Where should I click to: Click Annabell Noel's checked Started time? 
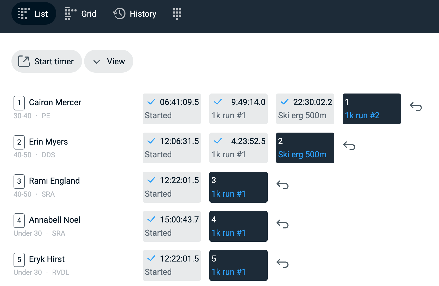click(x=172, y=226)
